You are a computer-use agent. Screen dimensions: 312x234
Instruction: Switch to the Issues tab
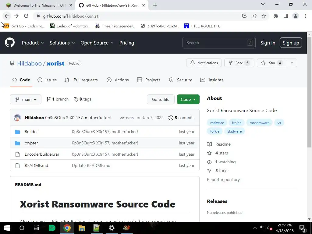(x=47, y=80)
